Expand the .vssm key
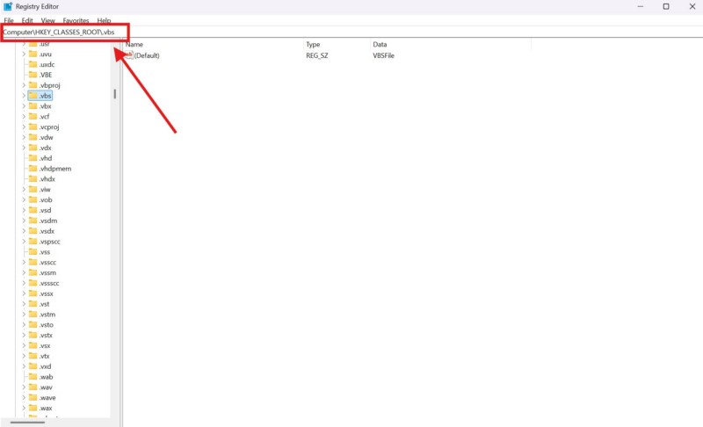The image size is (703, 427). click(24, 272)
